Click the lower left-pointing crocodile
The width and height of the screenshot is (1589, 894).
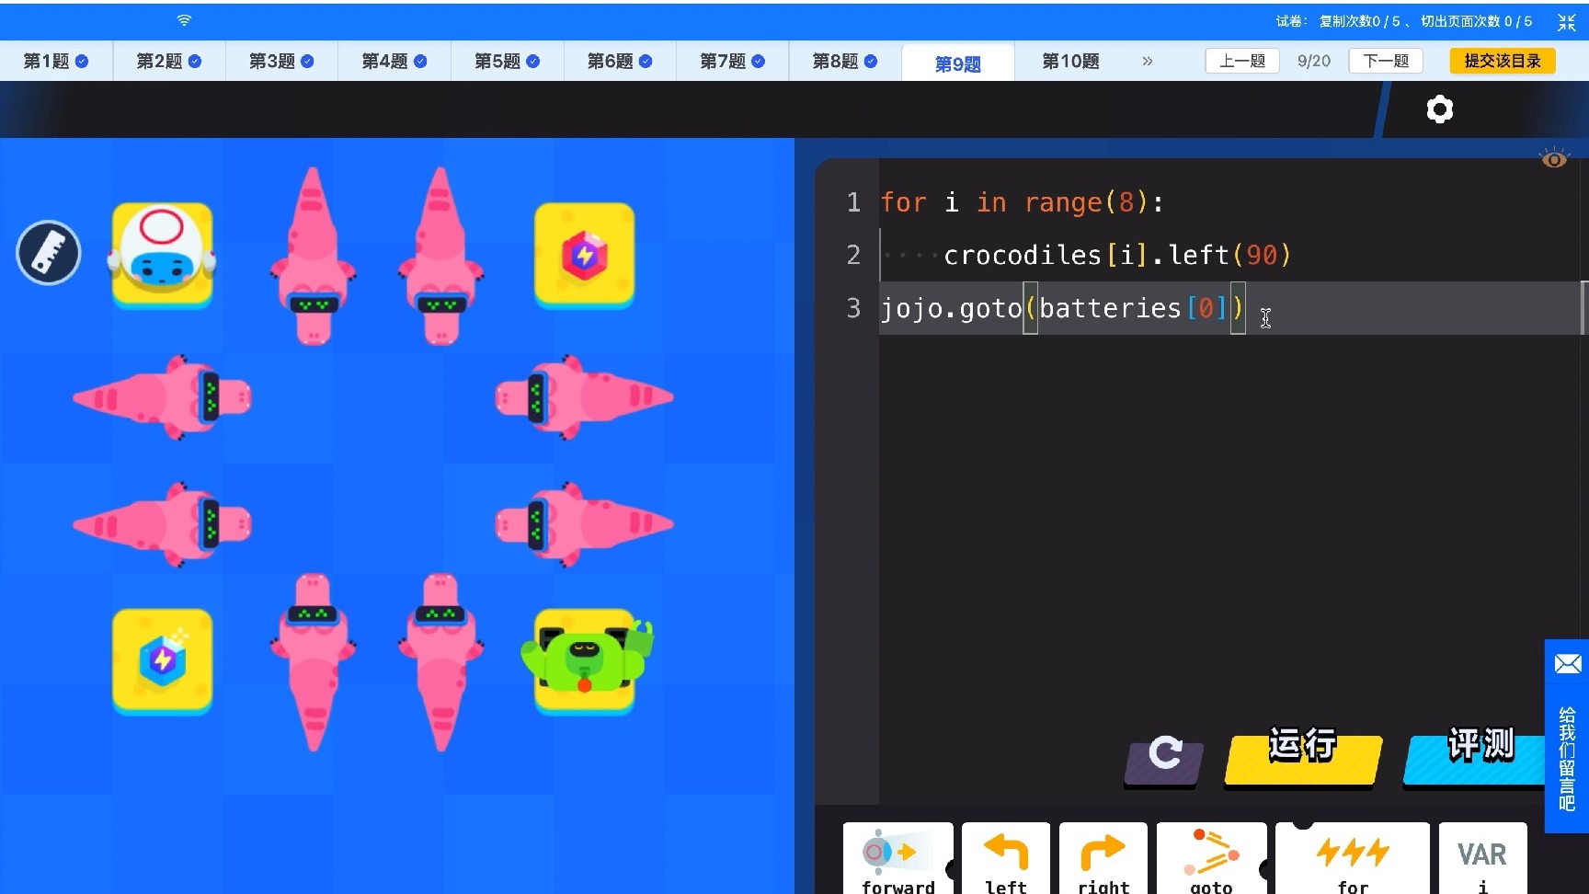click(x=162, y=524)
